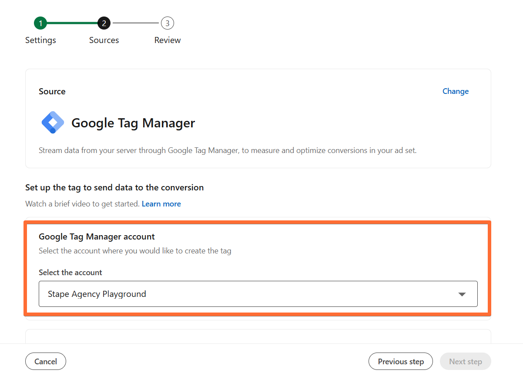This screenshot has height=376, width=523.
Task: Open the Select the account dropdown
Action: (x=258, y=294)
